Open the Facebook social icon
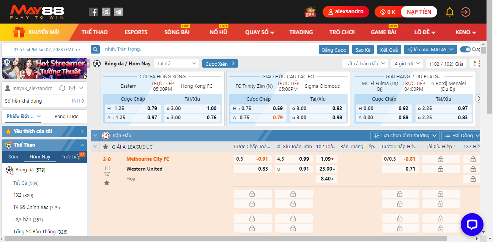This screenshot has width=493, height=242. 94,12
